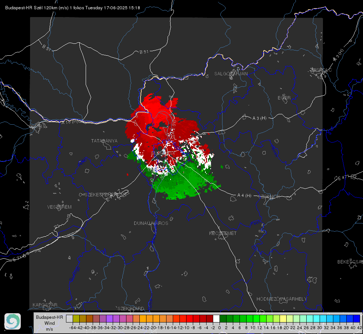Viewport: 363px width, 334px height.
Task: Click the A 4 (H) road label
Action: coord(244,196)
